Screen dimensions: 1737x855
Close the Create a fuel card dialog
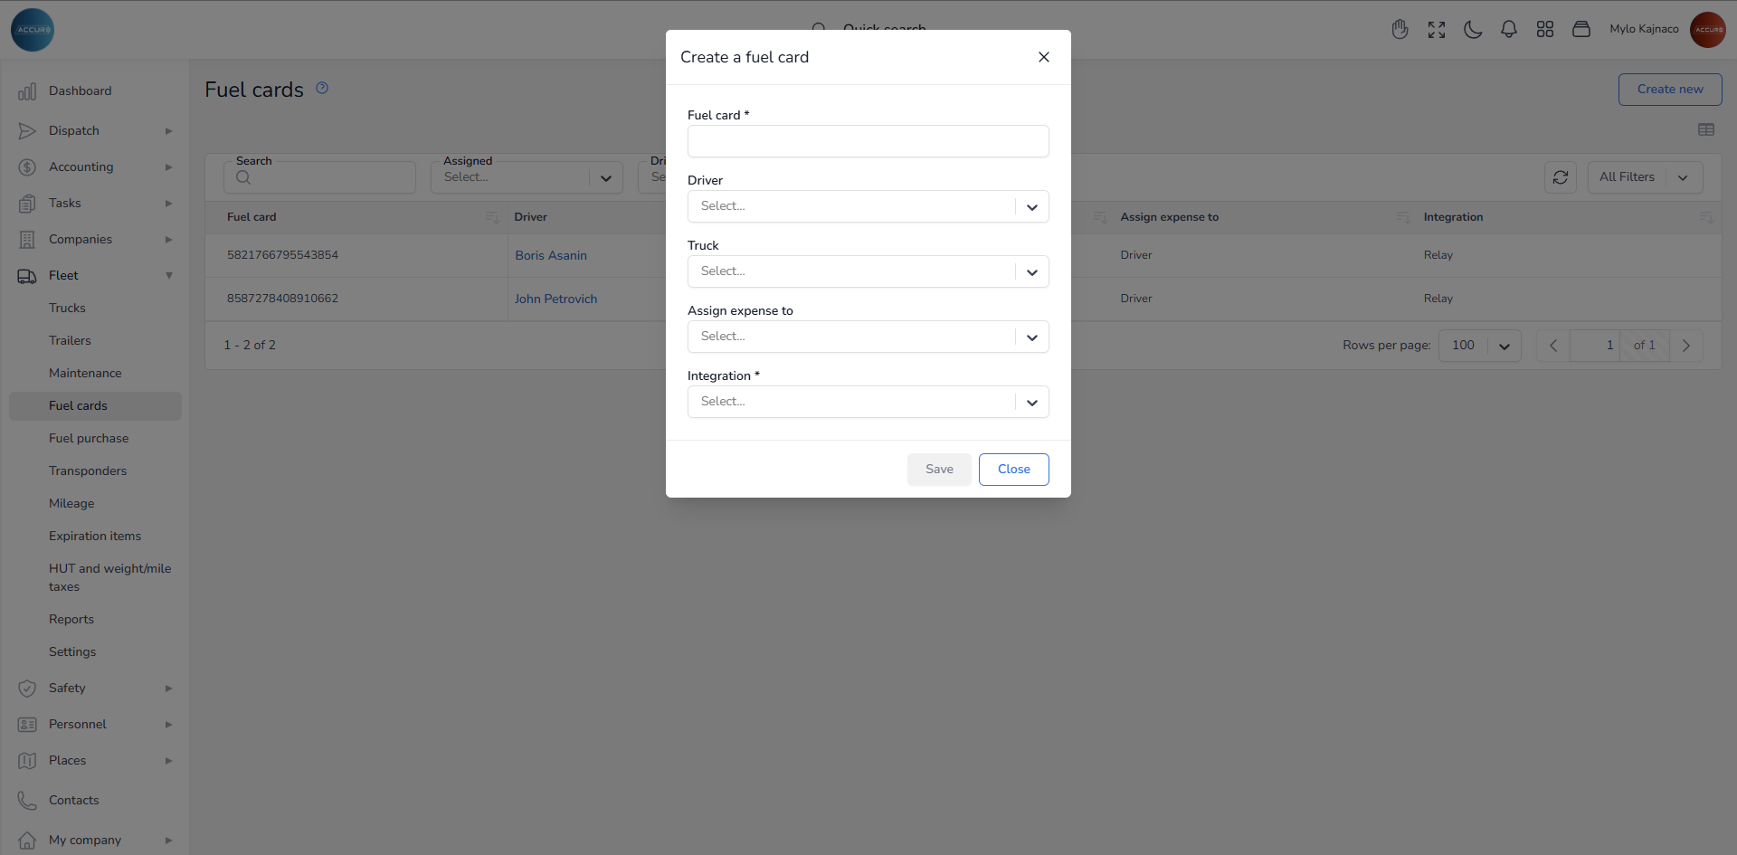point(1044,57)
